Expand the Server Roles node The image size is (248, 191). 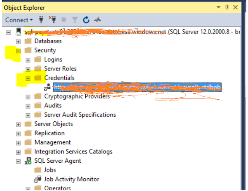28,69
